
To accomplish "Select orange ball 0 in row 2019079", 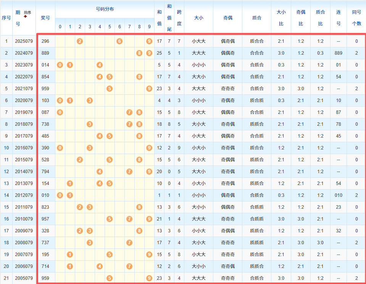I will [x=60, y=112].
